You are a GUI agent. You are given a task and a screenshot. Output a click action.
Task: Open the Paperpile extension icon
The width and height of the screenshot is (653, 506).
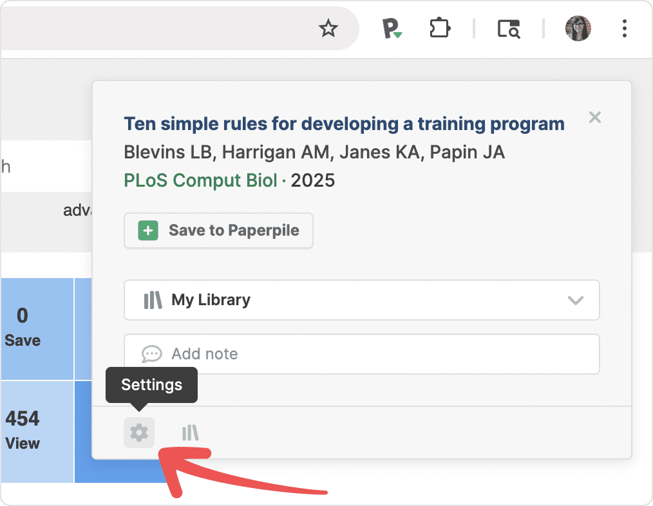(391, 28)
